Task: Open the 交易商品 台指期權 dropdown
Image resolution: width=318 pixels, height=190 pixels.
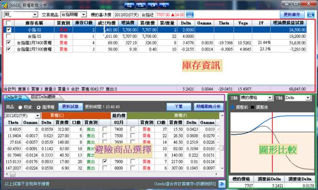Action: 74,14
